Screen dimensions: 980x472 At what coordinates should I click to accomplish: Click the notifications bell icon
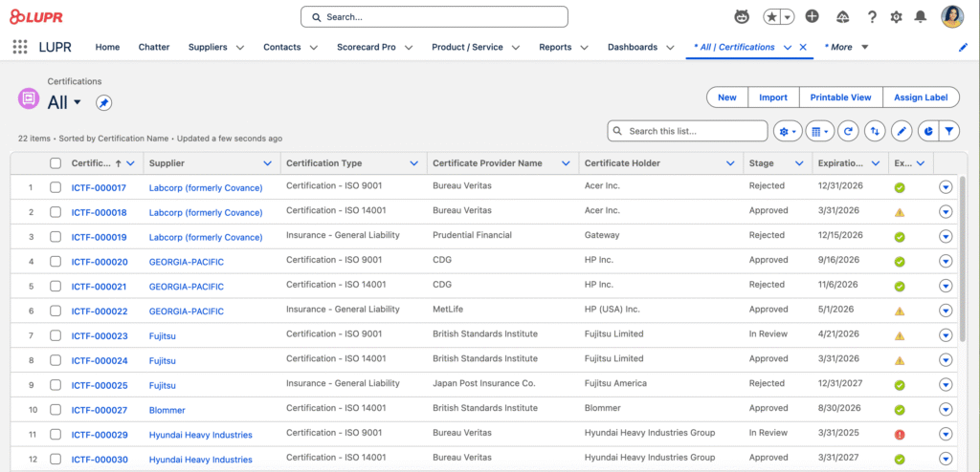(x=921, y=17)
